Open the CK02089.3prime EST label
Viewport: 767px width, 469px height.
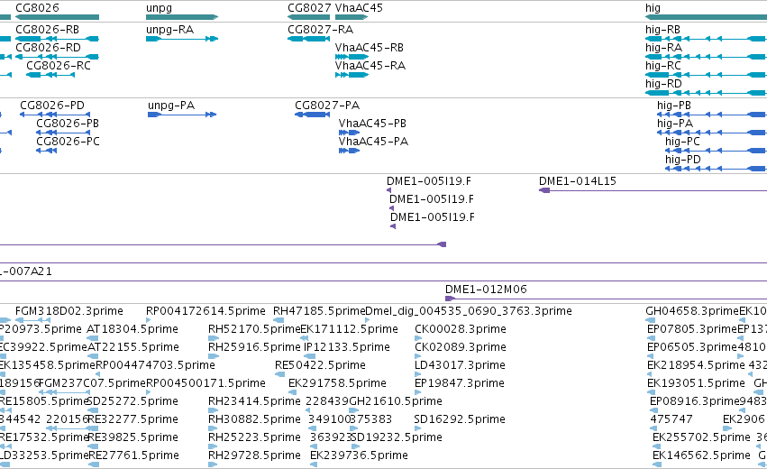(x=461, y=347)
